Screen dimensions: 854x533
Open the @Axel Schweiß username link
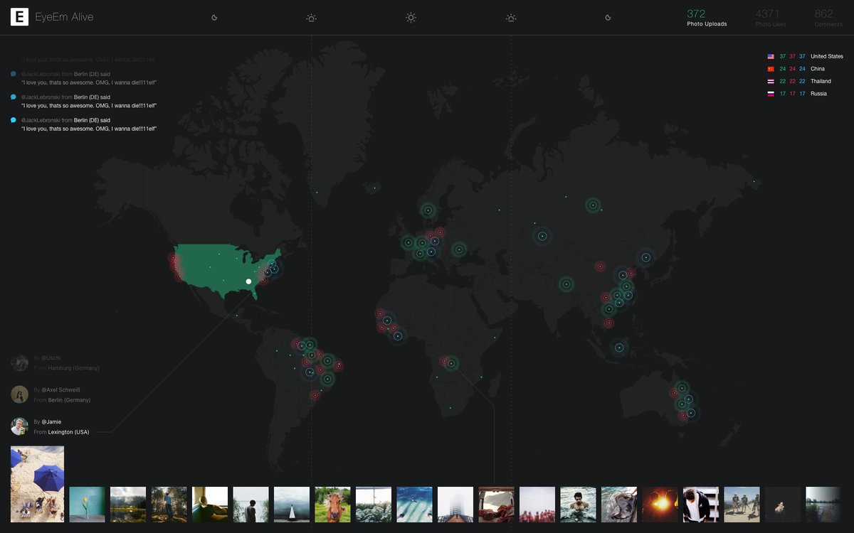(x=61, y=390)
